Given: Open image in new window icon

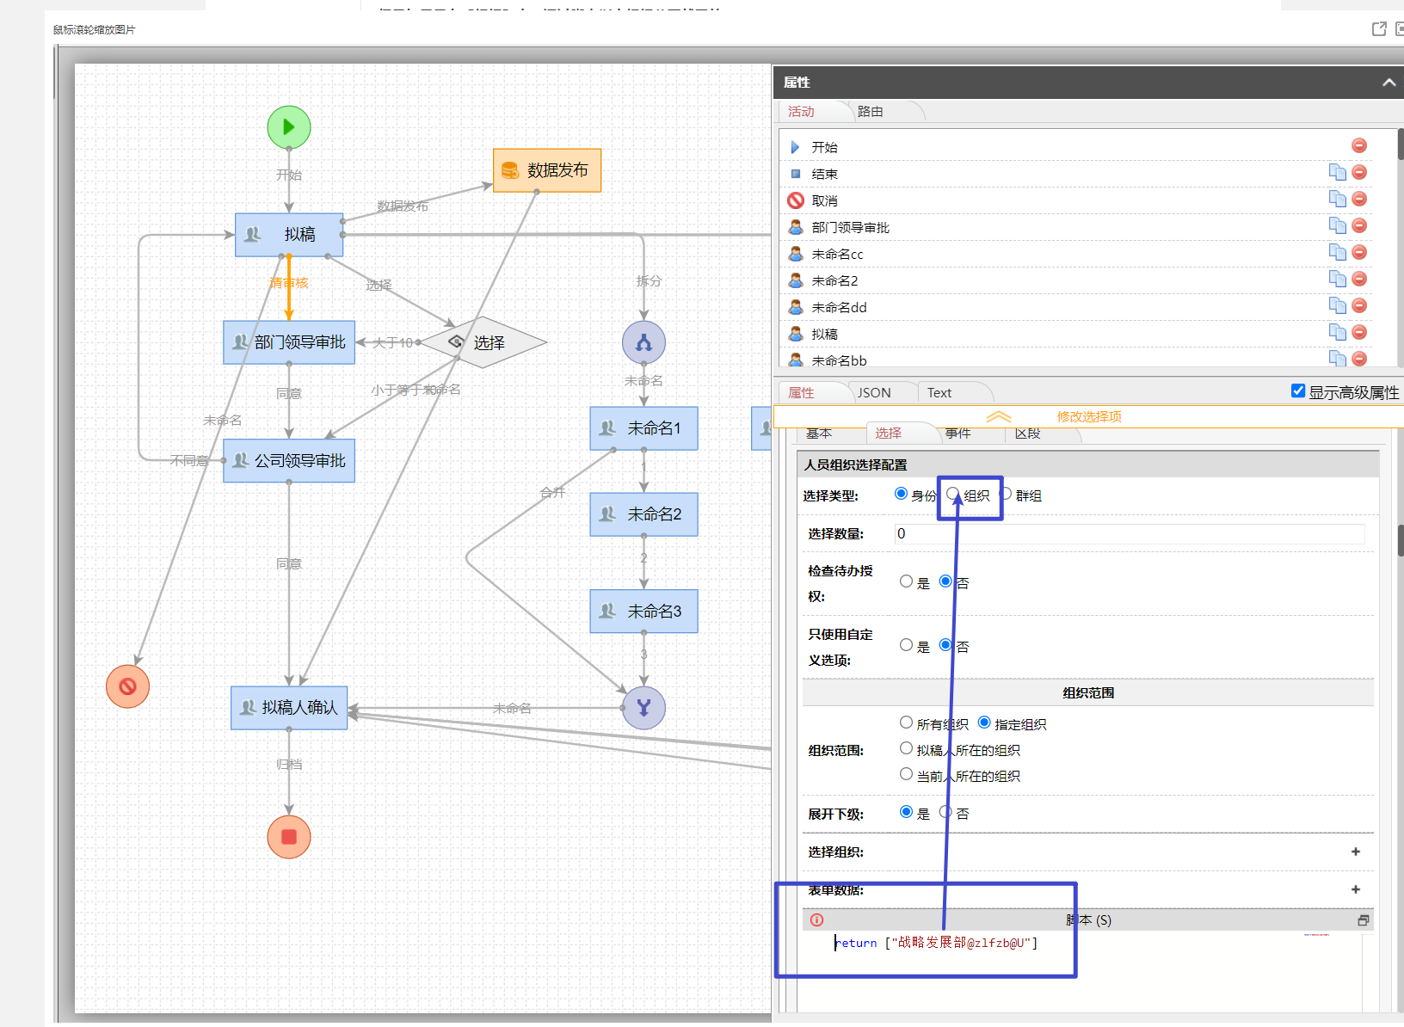Looking at the screenshot, I should [1379, 29].
